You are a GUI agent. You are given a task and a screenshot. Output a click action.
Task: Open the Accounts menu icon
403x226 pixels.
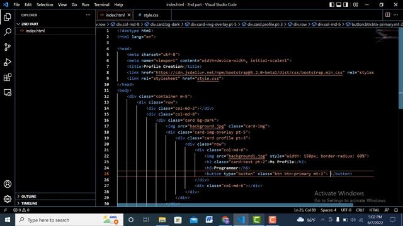[8, 184]
